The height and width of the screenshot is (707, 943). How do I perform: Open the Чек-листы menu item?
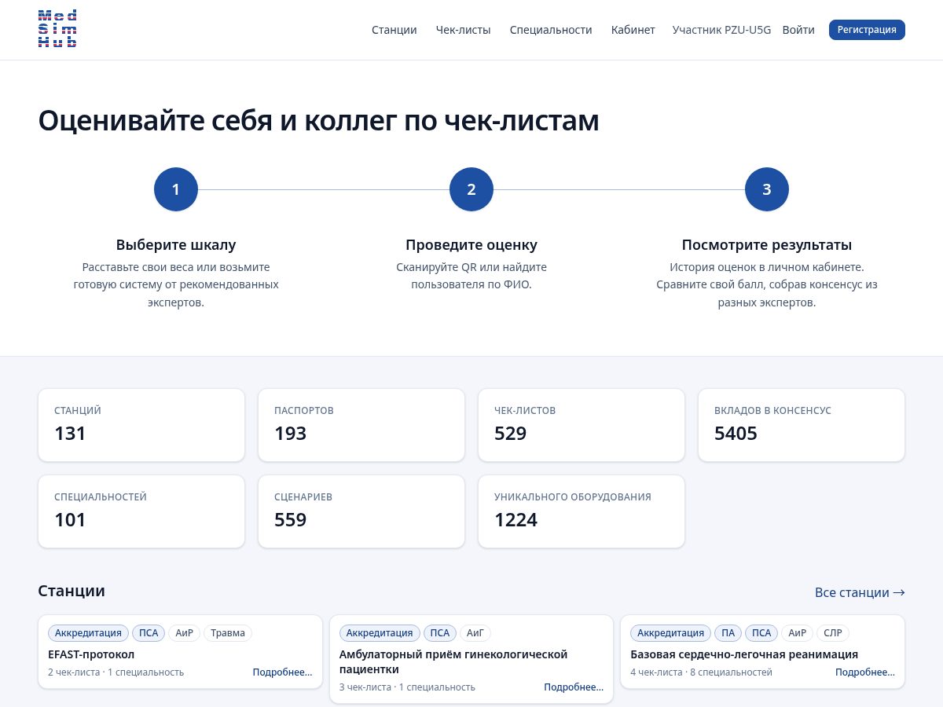coord(464,30)
